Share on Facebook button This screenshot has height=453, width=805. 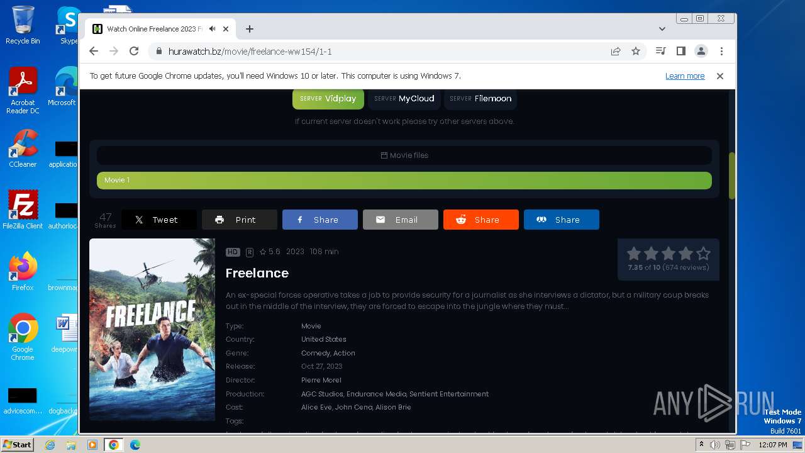point(320,220)
